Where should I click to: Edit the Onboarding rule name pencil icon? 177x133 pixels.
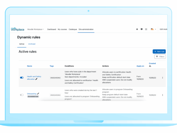(38, 94)
